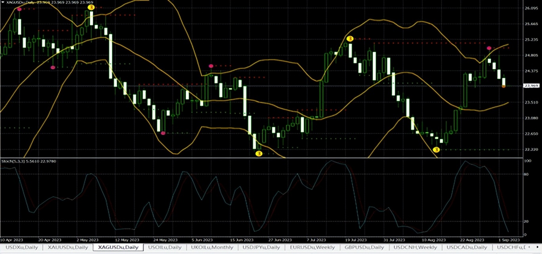Open the partially visible USDCHFu chart tab

512,247
